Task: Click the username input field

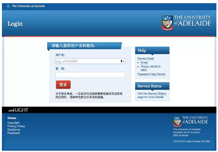Action: [x=87, y=61]
